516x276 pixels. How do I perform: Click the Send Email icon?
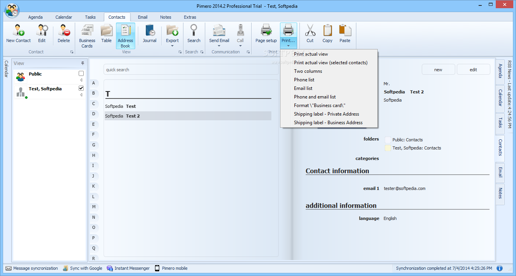[219, 30]
